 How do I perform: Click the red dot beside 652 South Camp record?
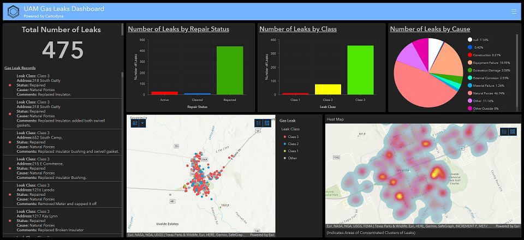[10, 142]
